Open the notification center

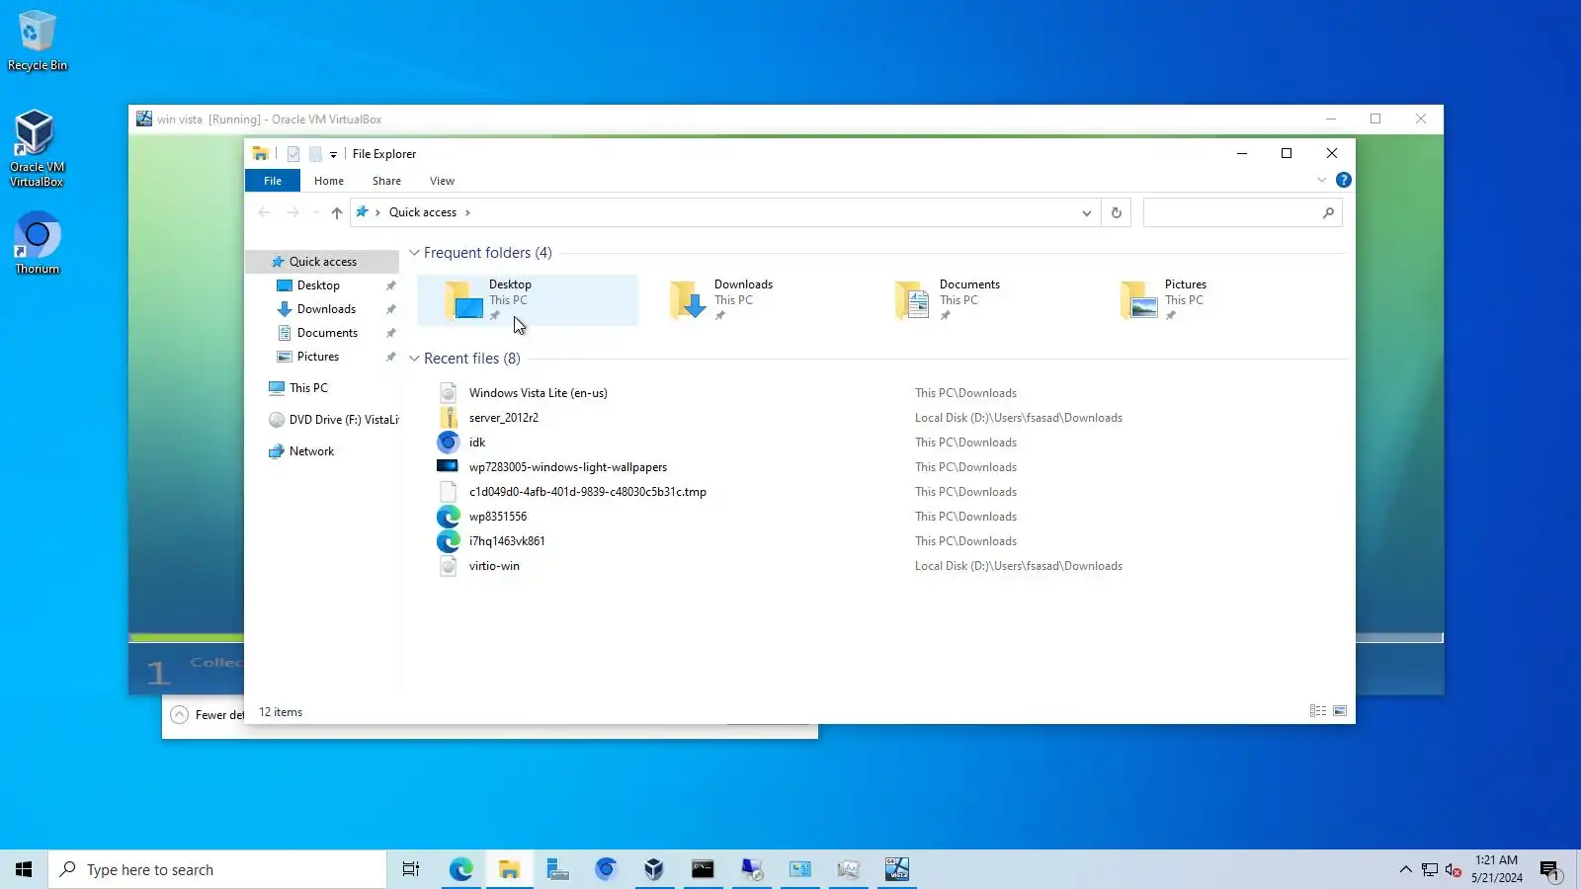point(1549,869)
